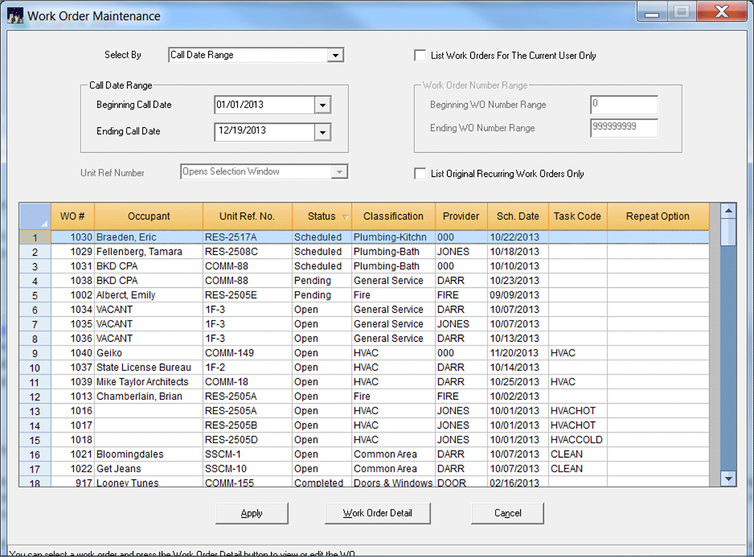The height and width of the screenshot is (557, 754).
Task: Click the COMM-149 unit reference cell
Action: 248,353
